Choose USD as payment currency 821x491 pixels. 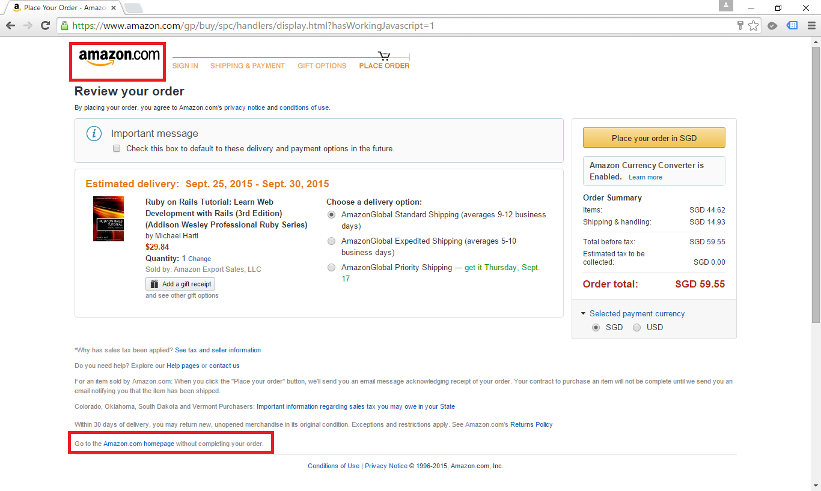pos(636,328)
